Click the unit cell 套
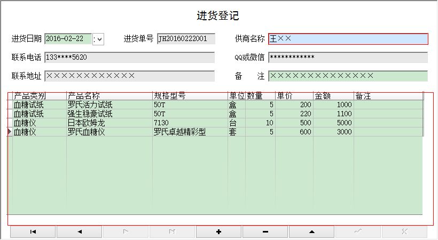 click(237, 132)
